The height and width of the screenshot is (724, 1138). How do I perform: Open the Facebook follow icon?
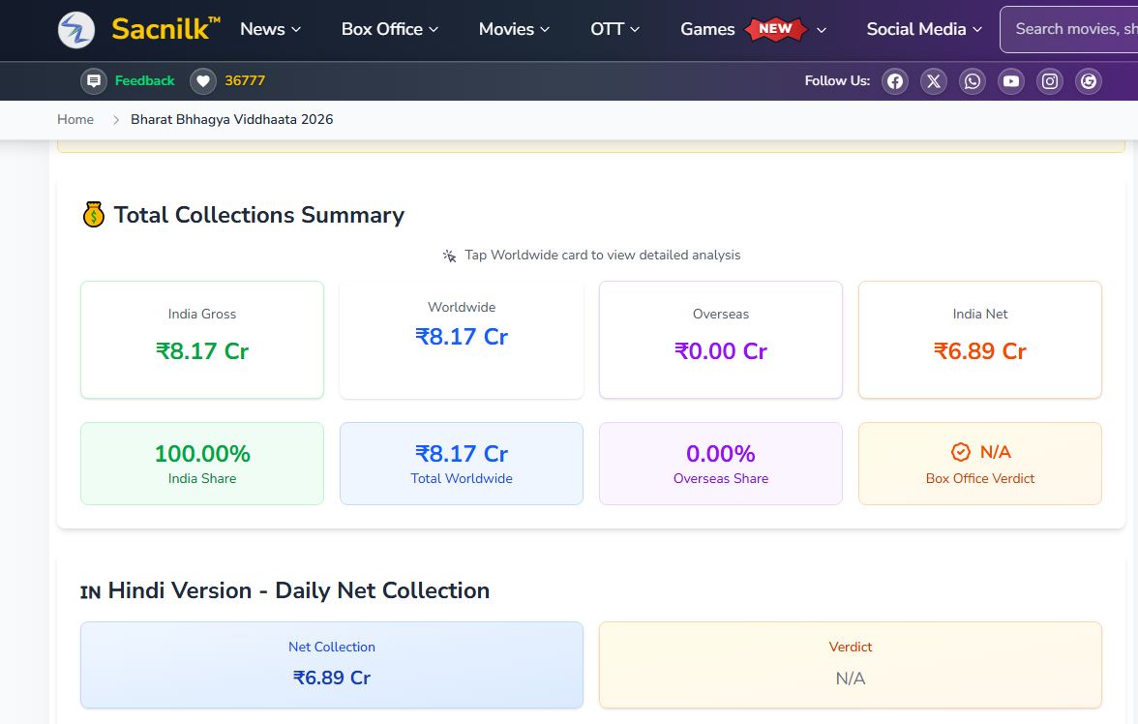point(895,81)
